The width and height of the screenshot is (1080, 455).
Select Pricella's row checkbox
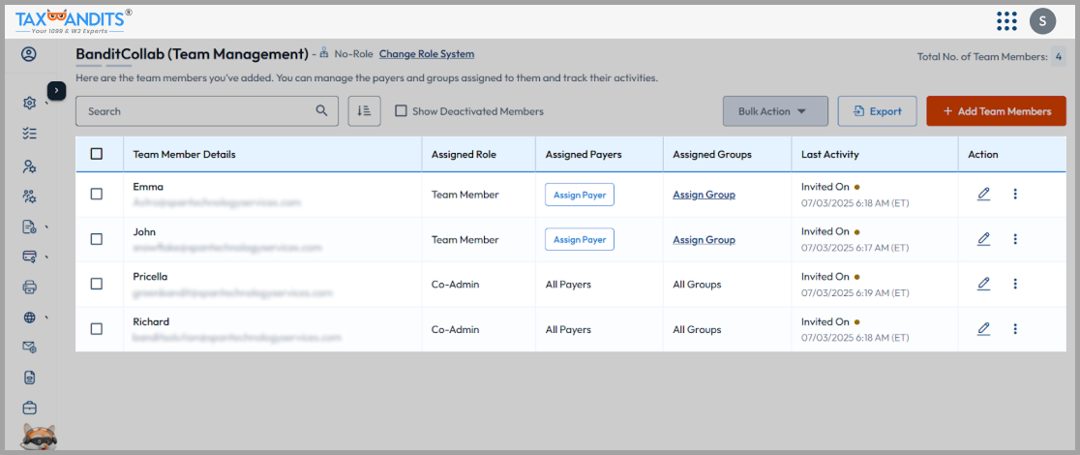pyautogui.click(x=97, y=284)
